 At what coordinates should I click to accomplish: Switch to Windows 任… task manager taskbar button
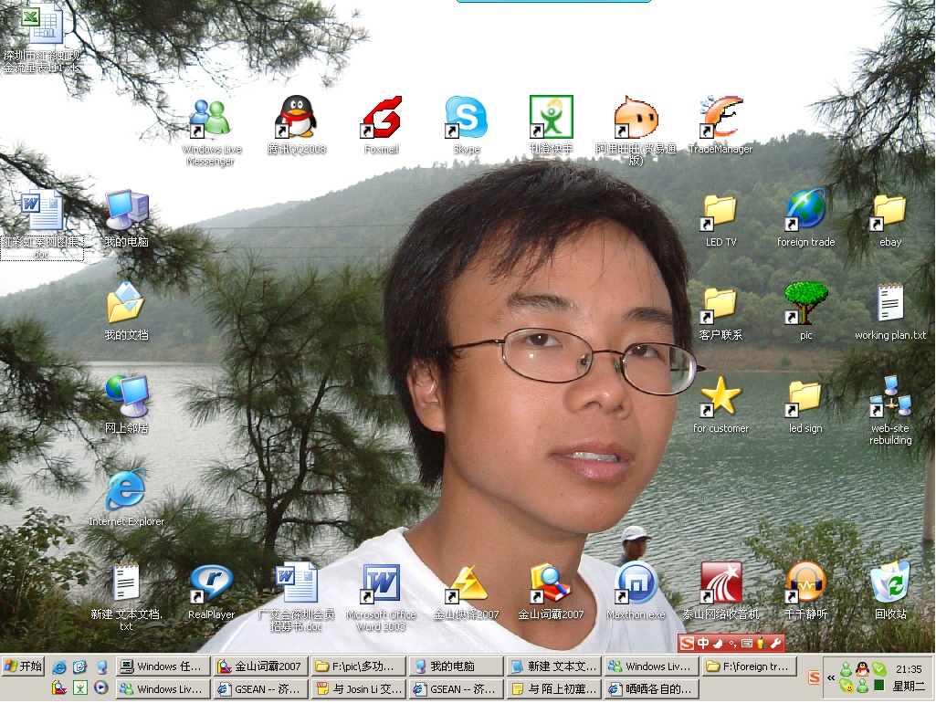[x=163, y=666]
